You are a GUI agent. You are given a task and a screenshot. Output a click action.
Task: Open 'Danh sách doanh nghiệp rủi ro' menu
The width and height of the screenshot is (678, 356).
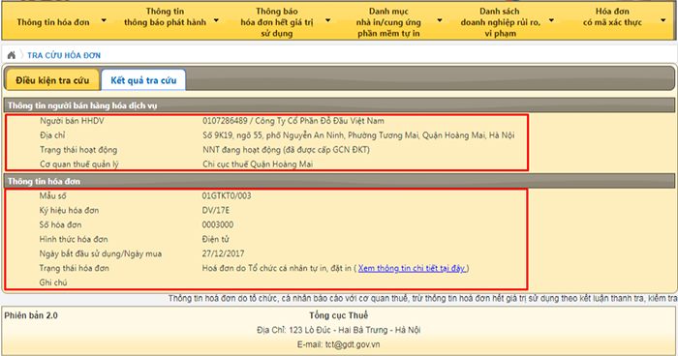[x=500, y=22]
